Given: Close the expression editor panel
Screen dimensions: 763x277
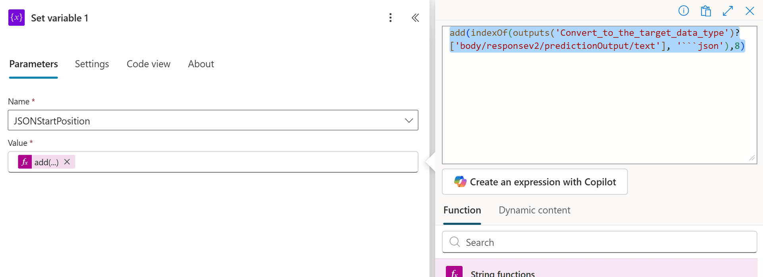Looking at the screenshot, I should point(750,11).
